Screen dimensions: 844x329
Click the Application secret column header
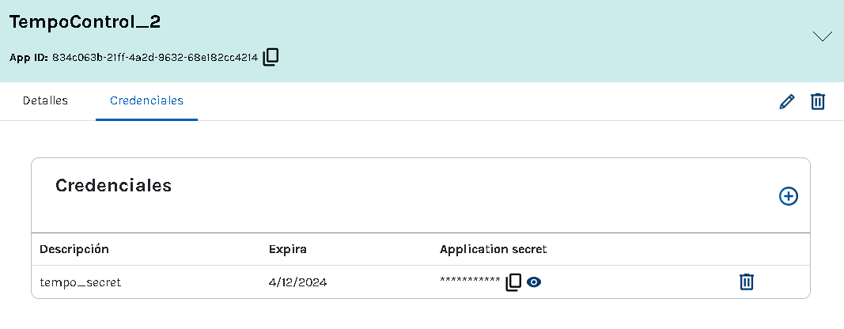494,249
